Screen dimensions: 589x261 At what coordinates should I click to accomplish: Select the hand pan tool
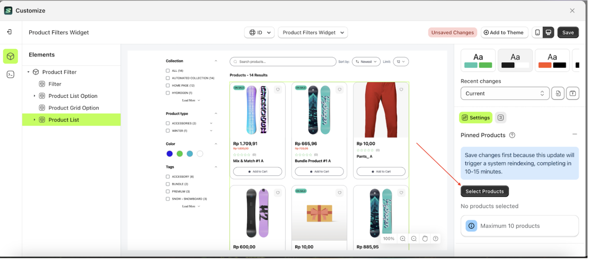425,239
